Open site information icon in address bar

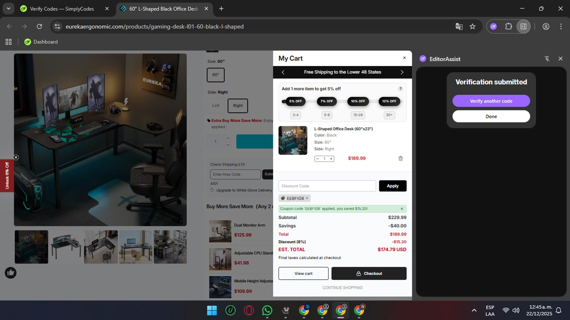pyautogui.click(x=57, y=27)
